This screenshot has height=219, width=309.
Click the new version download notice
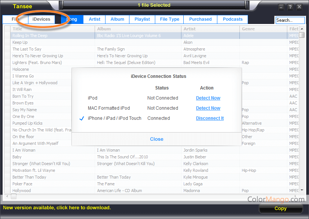57,207
